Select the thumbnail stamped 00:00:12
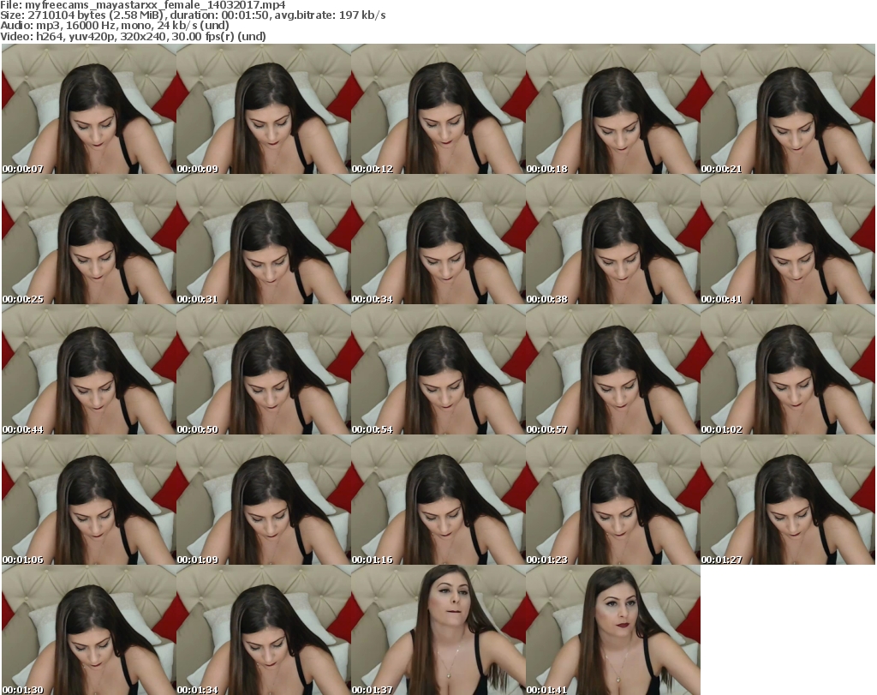The height and width of the screenshot is (695, 877). (x=438, y=109)
